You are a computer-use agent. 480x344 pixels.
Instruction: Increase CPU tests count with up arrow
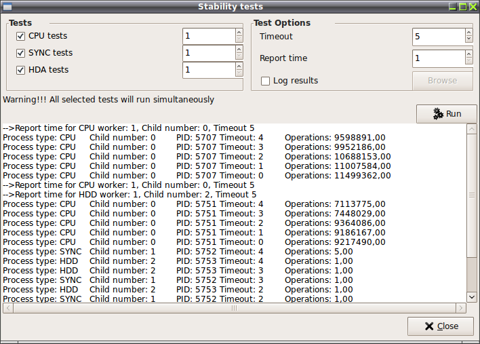tap(239, 33)
